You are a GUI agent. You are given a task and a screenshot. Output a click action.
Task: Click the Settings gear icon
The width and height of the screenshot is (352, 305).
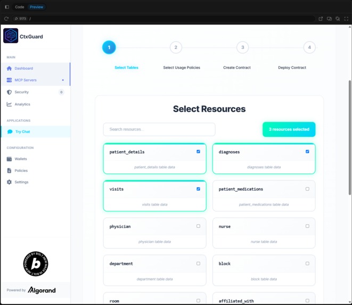9,182
